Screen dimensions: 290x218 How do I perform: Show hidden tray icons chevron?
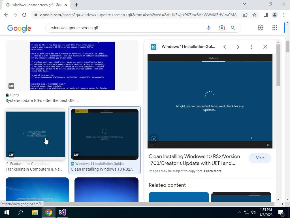pos(240,212)
